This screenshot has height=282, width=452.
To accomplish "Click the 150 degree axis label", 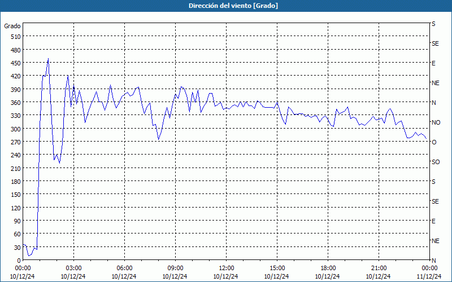I will coord(16,195).
